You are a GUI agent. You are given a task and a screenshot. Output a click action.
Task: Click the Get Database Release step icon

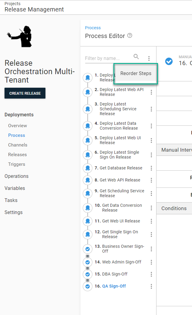tap(88, 168)
